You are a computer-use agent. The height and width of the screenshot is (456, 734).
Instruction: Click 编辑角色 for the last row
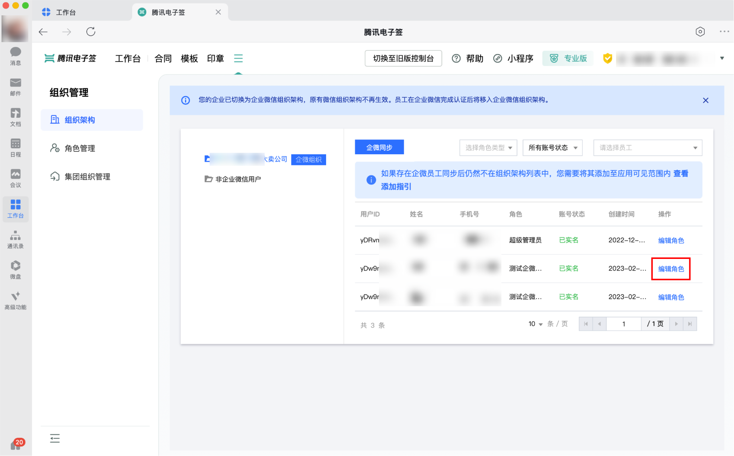click(671, 297)
